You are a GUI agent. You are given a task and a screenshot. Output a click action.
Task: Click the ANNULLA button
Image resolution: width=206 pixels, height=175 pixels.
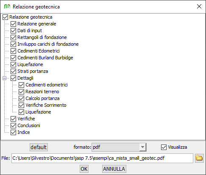[114, 169]
